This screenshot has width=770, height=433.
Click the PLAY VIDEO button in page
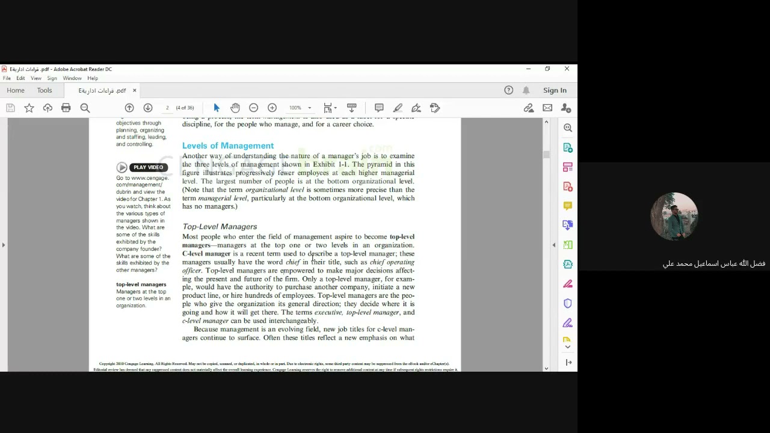coord(142,167)
